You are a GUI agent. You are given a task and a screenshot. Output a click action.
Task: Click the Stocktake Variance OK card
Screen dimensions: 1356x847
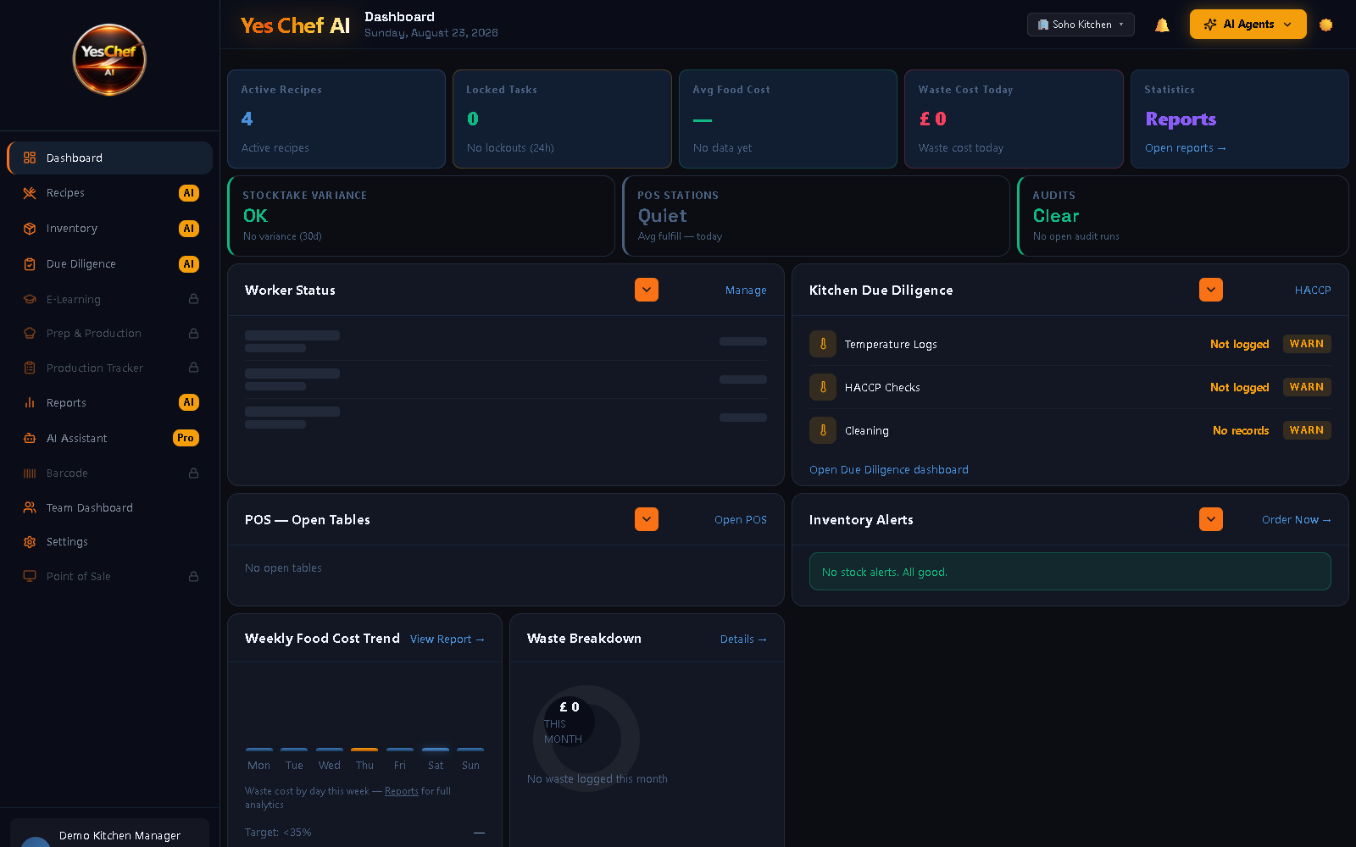(421, 216)
